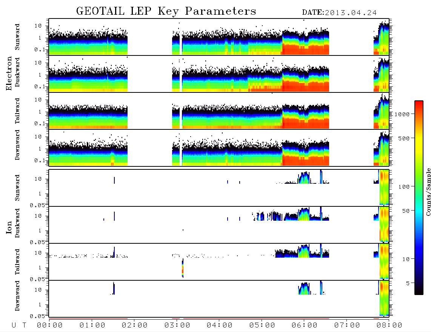This screenshot has height=332, width=431.
Task: Select the Electron 'Sunward' axis label
Action: (x=17, y=37)
